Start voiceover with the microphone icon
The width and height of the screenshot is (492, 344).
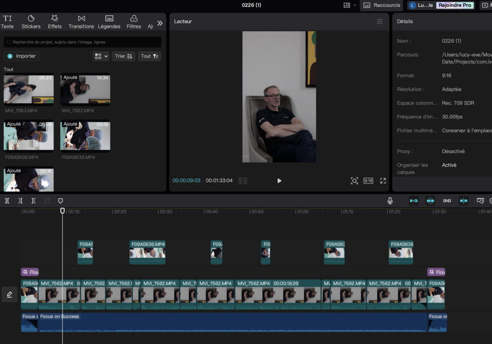pyautogui.click(x=390, y=201)
